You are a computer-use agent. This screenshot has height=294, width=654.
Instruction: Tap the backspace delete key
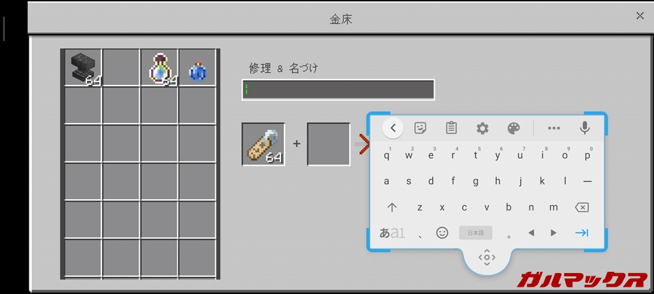pos(581,207)
